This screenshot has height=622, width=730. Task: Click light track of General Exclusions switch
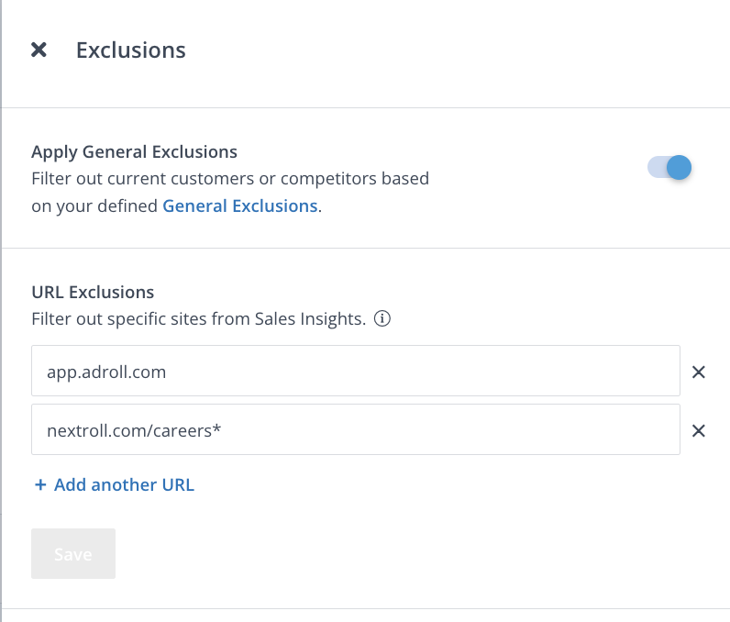click(656, 167)
